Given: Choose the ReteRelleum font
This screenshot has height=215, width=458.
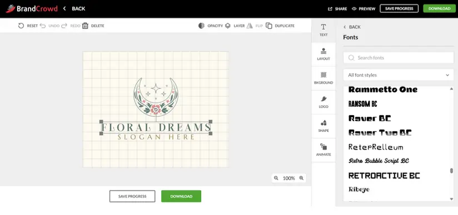Looking at the screenshot, I should pyautogui.click(x=376, y=147).
